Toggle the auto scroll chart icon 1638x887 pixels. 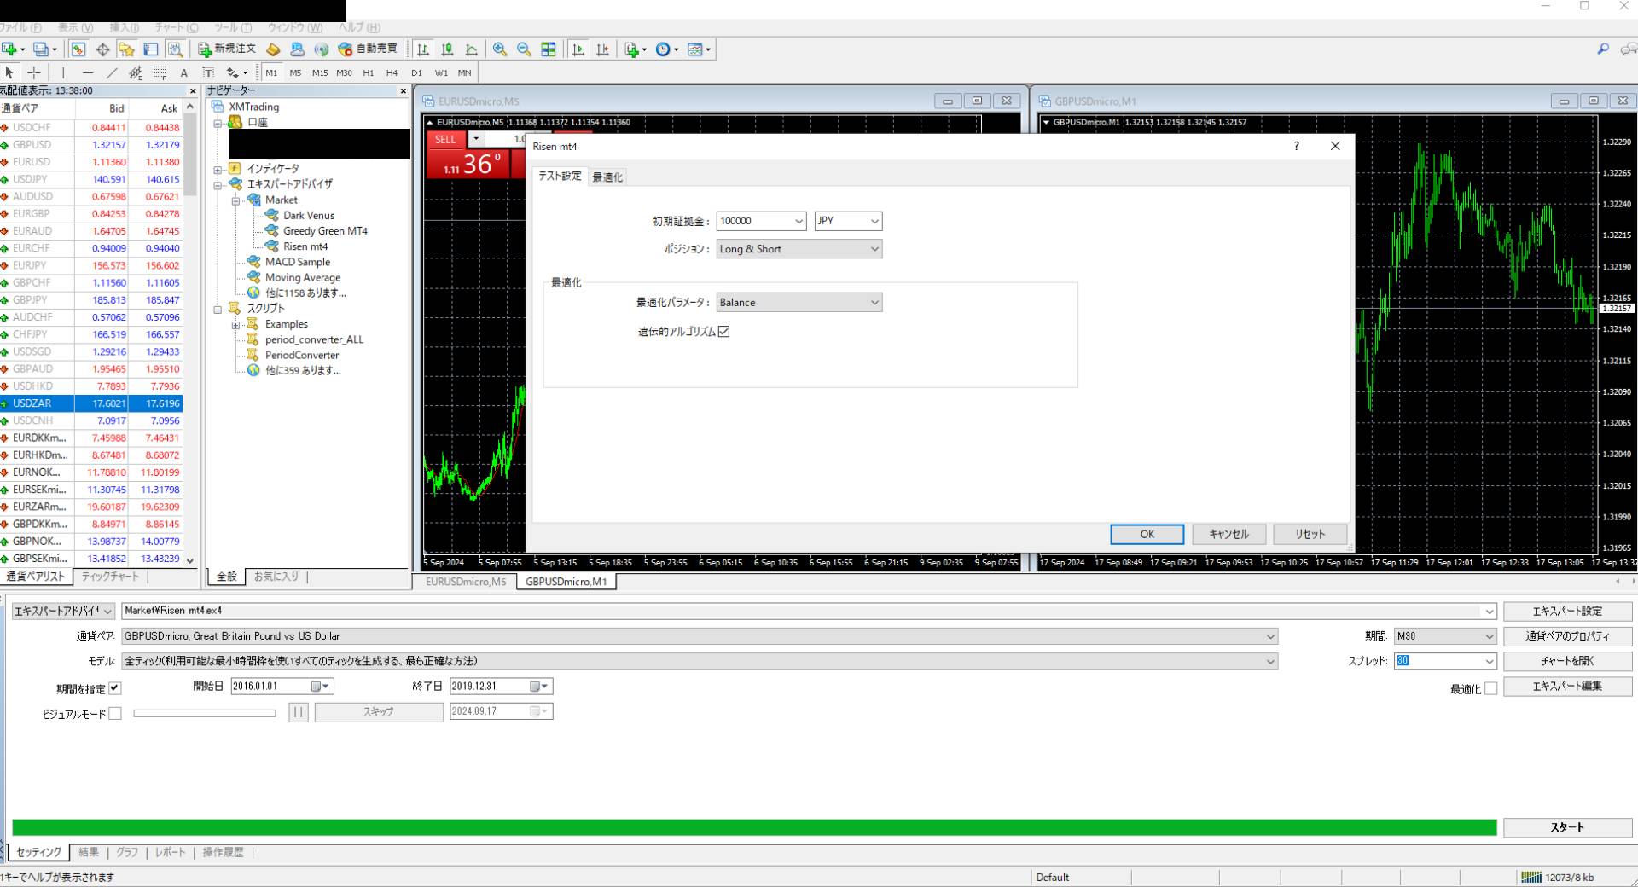click(x=578, y=49)
